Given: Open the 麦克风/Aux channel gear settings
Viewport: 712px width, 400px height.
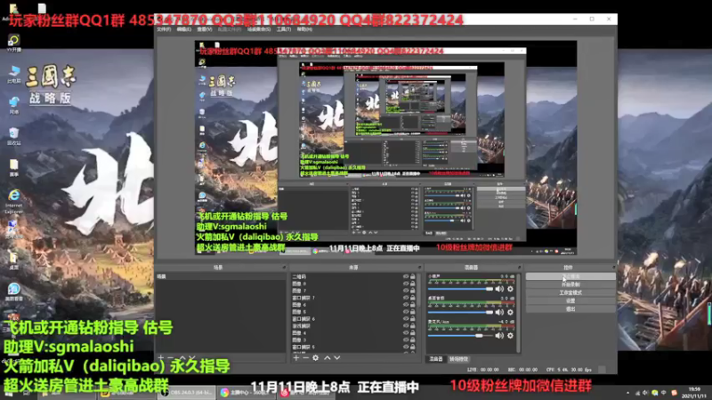Looking at the screenshot, I should tap(510, 336).
